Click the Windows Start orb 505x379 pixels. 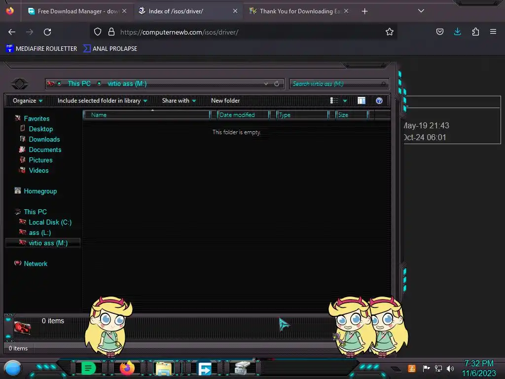click(x=13, y=369)
